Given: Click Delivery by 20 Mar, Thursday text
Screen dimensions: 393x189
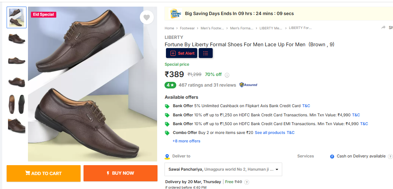Looking at the screenshot, I should click(193, 182).
